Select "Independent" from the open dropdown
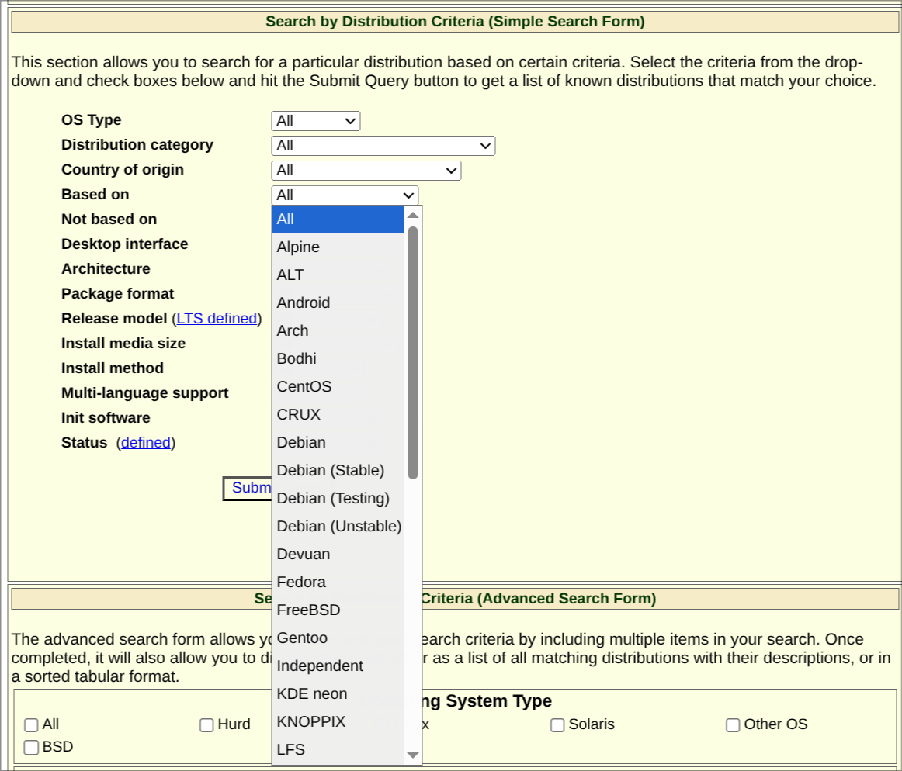902x771 pixels. tap(320, 666)
